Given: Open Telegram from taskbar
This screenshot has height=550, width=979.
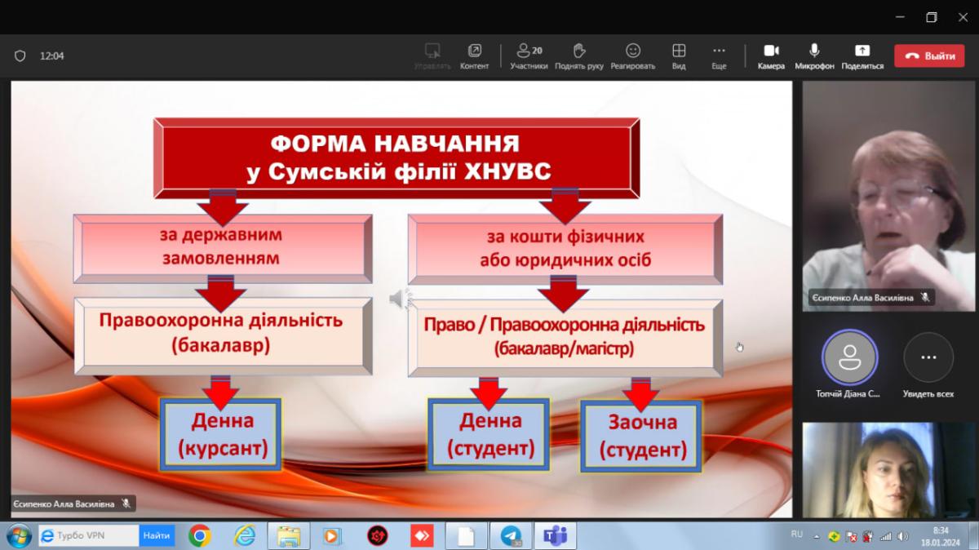Looking at the screenshot, I should [512, 535].
